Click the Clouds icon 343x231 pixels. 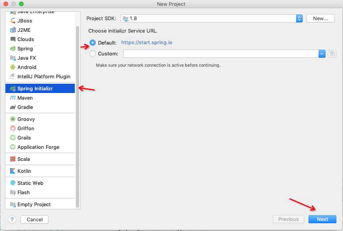tap(13, 40)
